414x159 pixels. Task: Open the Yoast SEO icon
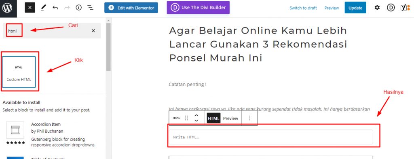pos(405,8)
